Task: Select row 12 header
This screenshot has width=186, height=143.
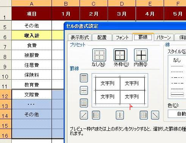Action: click(x=6, y=94)
